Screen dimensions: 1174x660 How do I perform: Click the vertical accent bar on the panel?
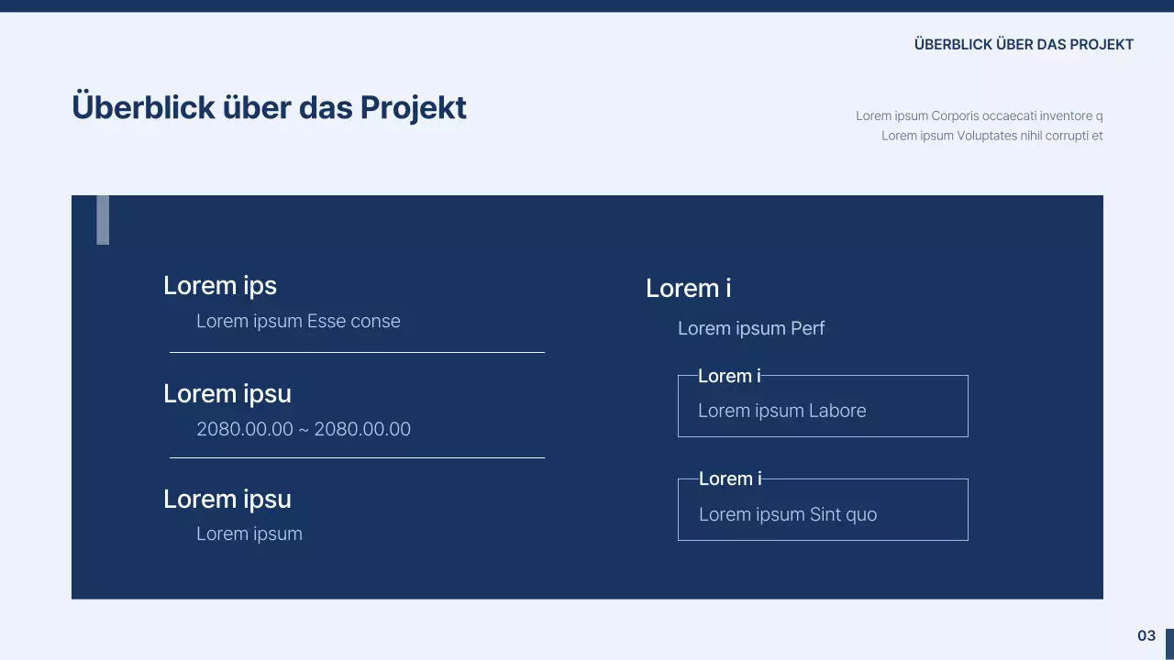click(x=103, y=219)
